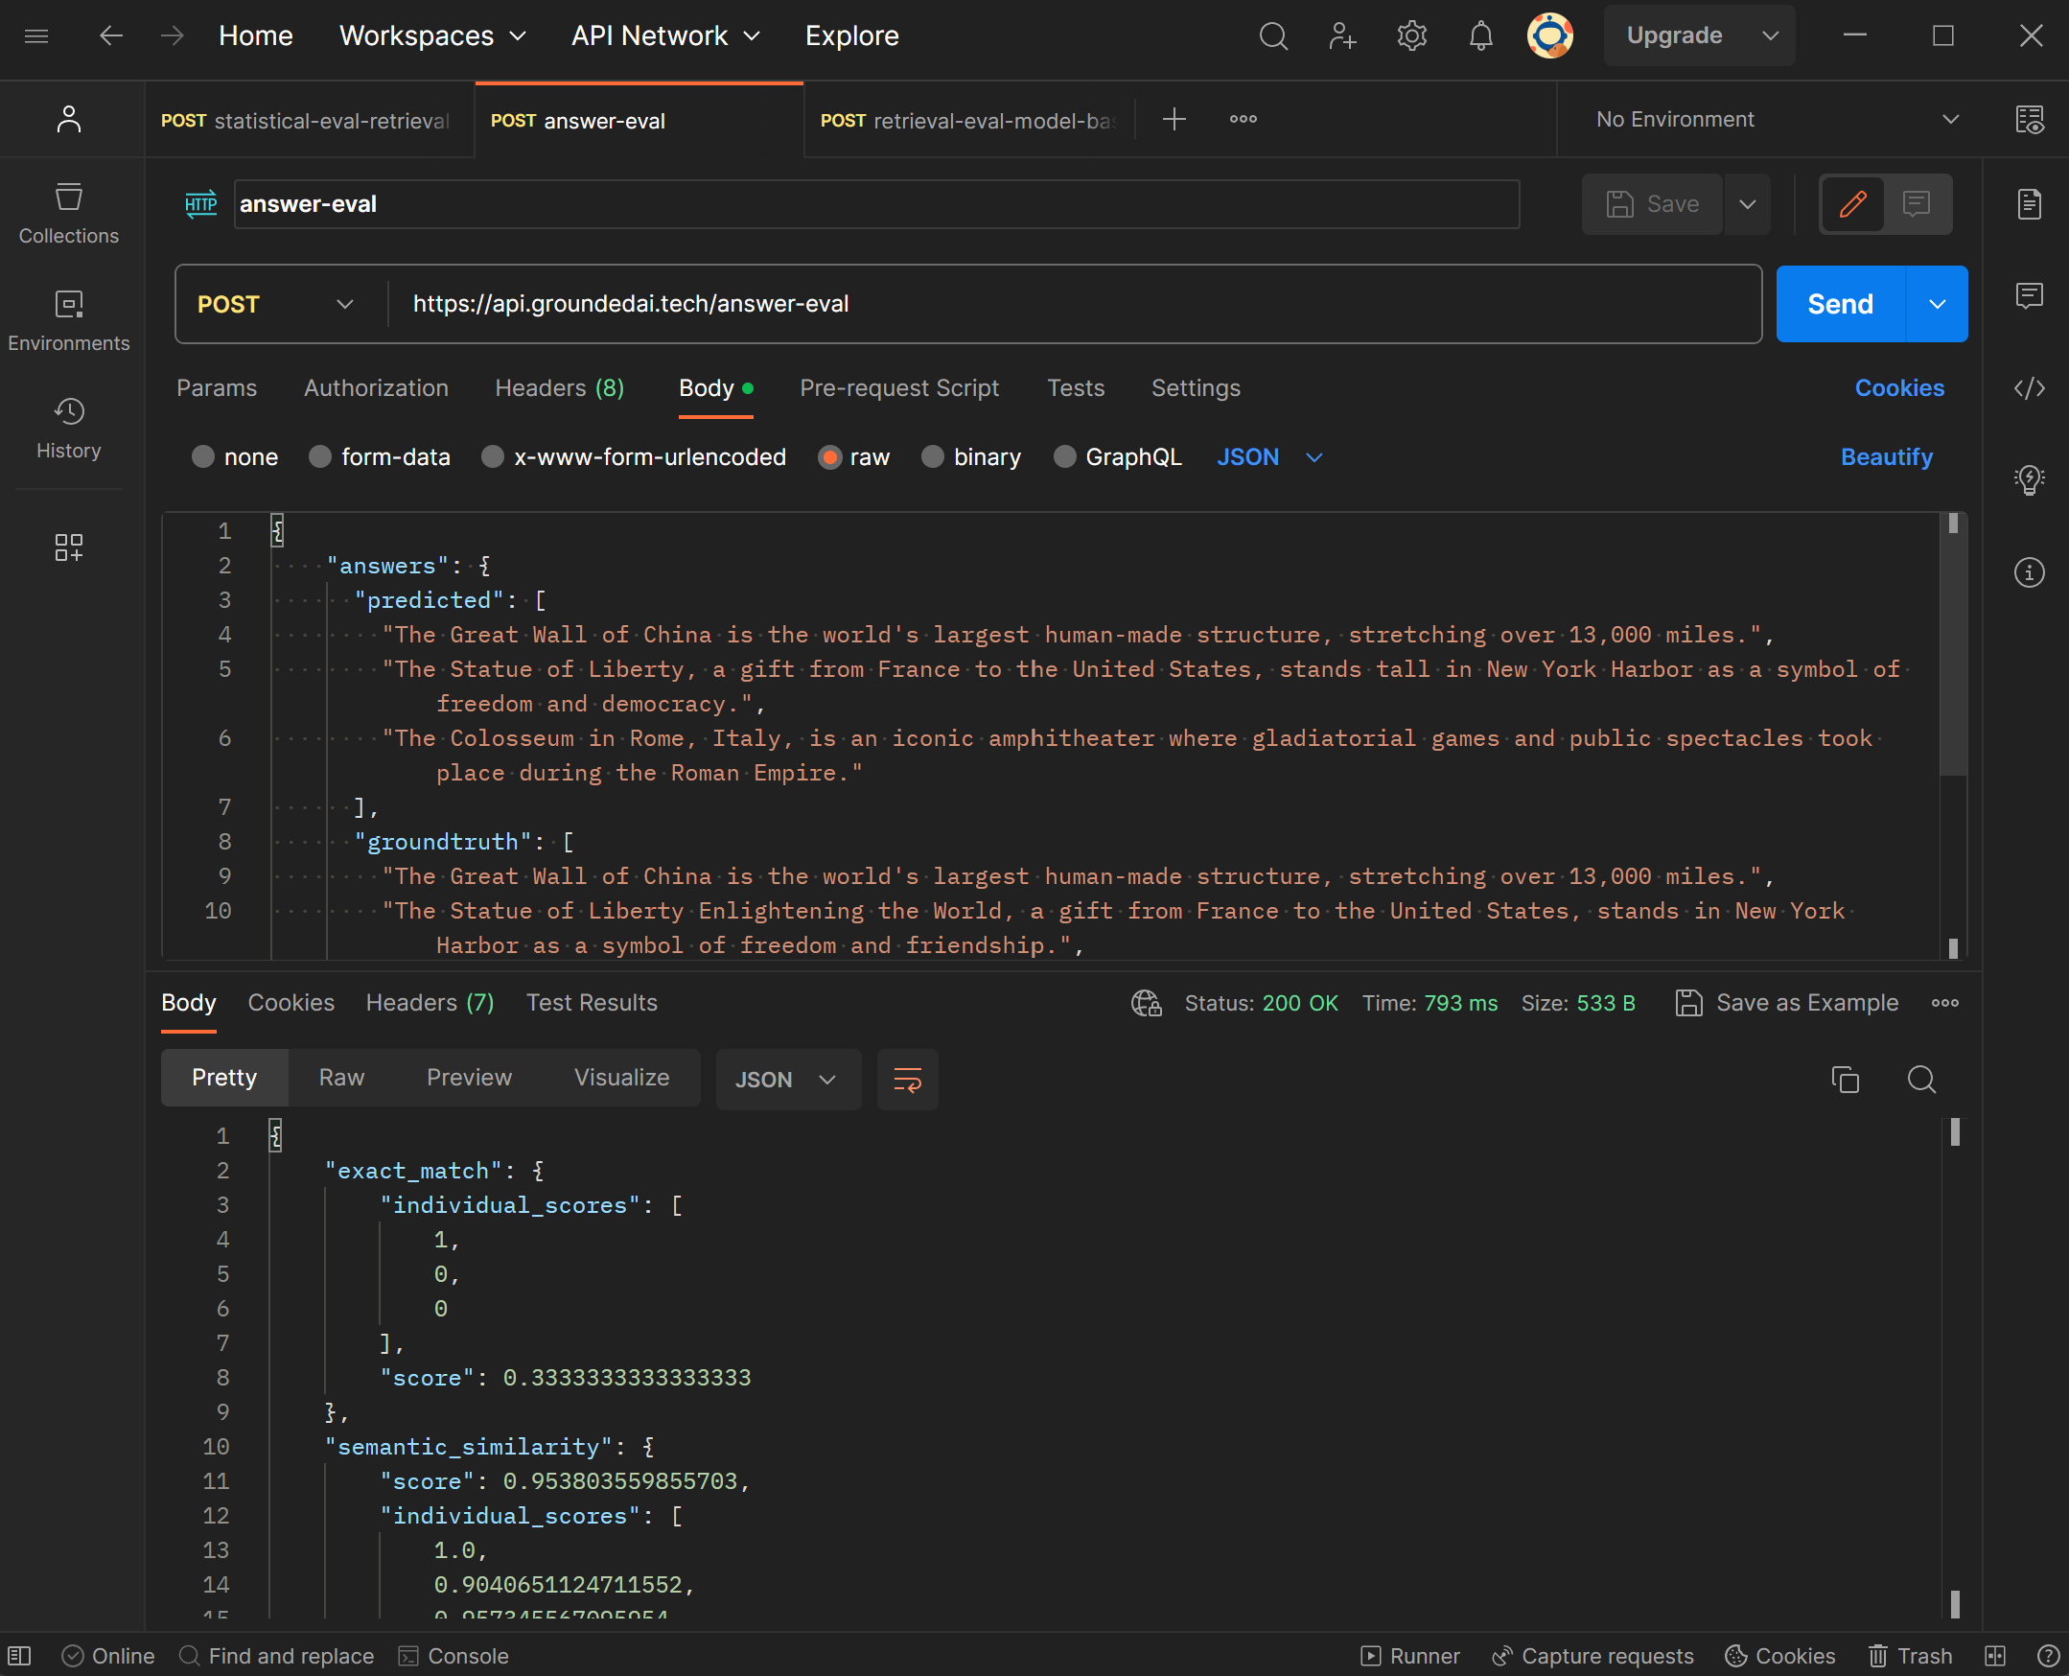Switch to the statistical-eval-retrieval tab
This screenshot has width=2069, height=1676.
click(309, 121)
